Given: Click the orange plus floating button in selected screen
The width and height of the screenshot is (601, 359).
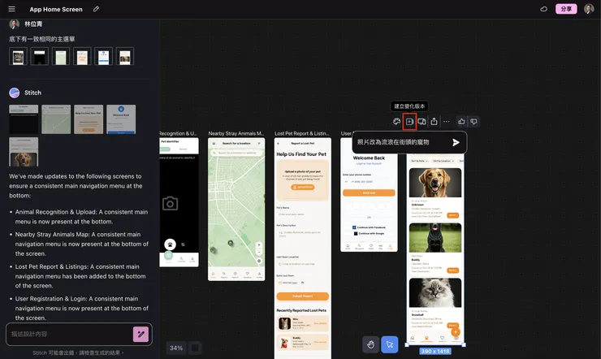Looking at the screenshot, I should tap(456, 332).
